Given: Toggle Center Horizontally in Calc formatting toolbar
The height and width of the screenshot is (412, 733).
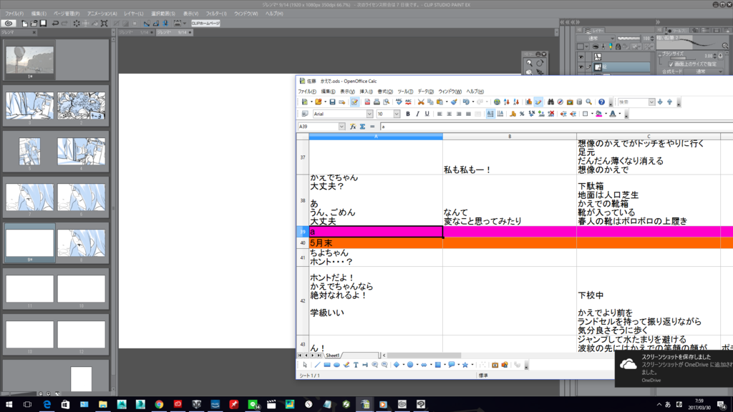Looking at the screenshot, I should click(x=450, y=114).
